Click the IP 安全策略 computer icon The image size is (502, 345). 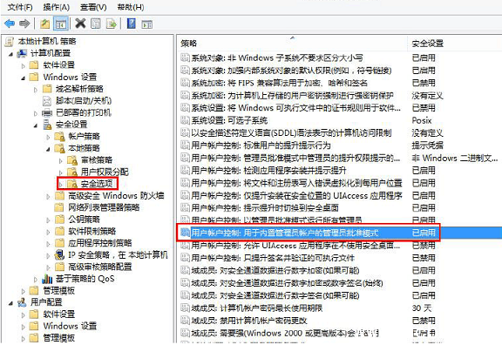click(x=59, y=254)
